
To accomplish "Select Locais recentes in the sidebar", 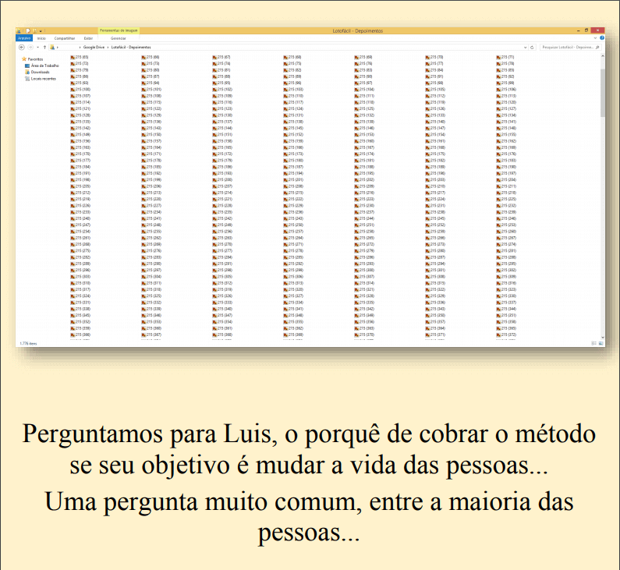I will 43,78.
